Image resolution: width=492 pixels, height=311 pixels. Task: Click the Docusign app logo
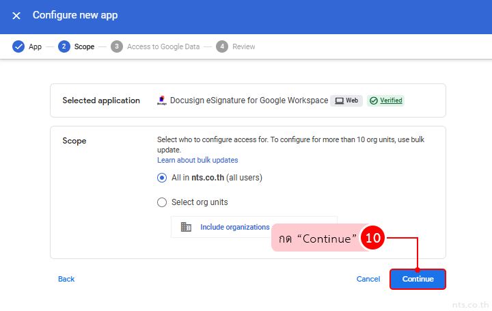pos(162,100)
